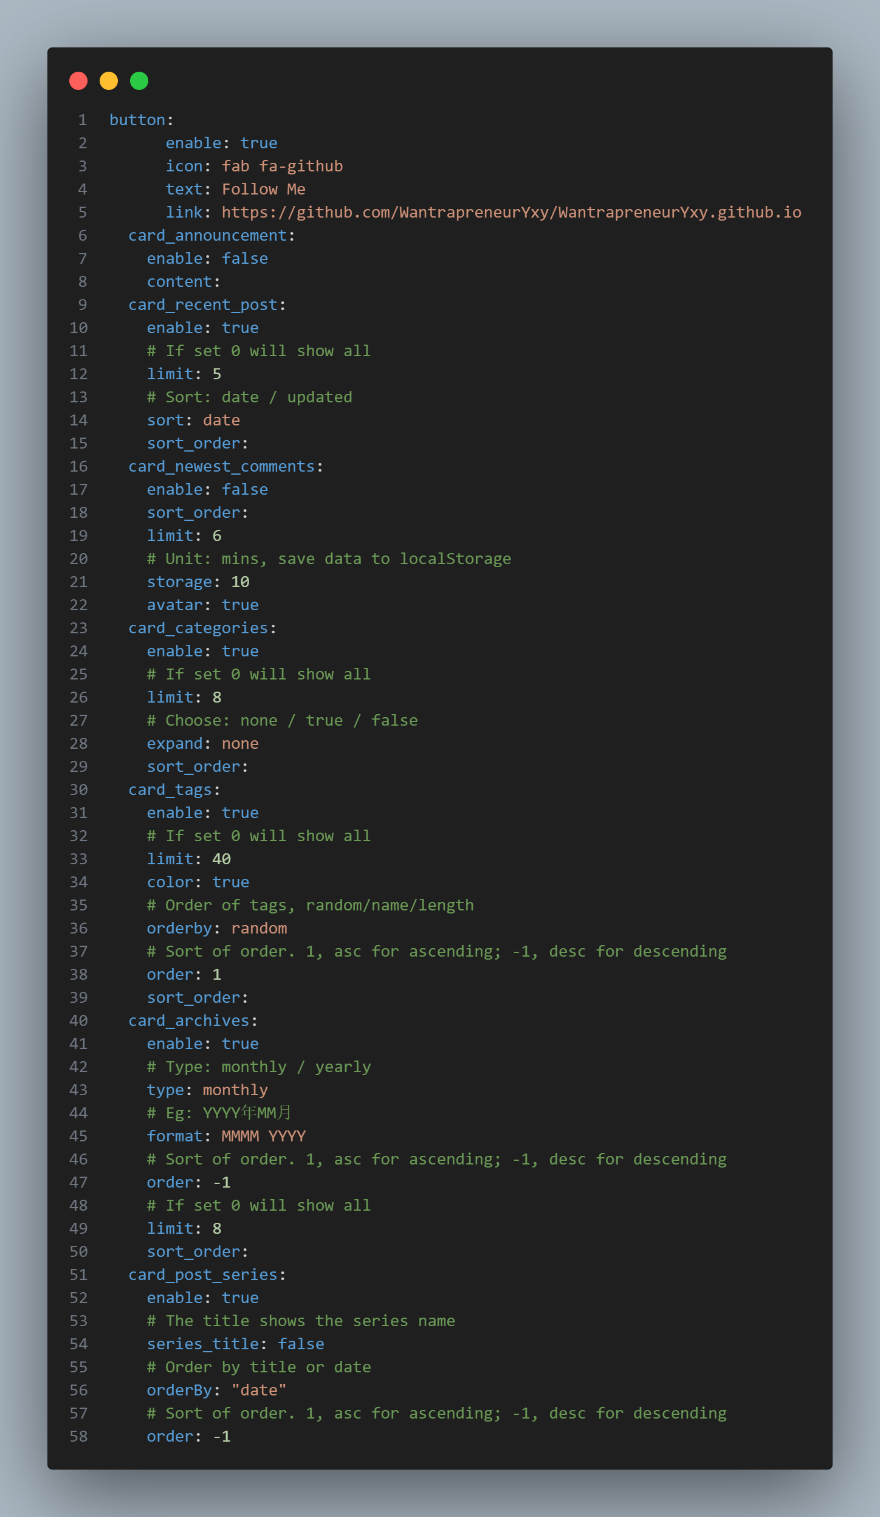Click the card_recent_post key
The height and width of the screenshot is (1517, 880).
203,304
